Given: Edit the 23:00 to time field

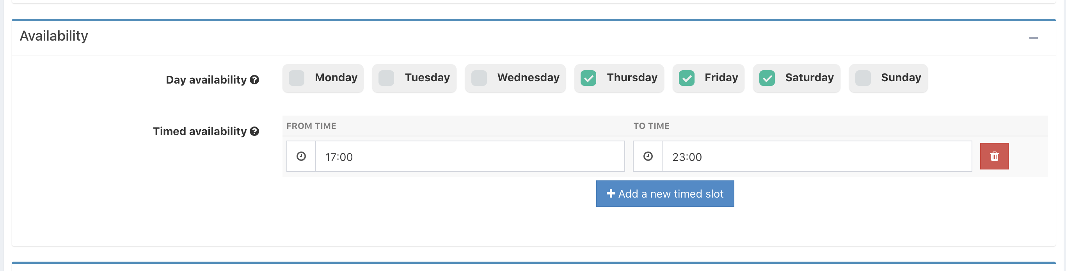Looking at the screenshot, I should [816, 157].
